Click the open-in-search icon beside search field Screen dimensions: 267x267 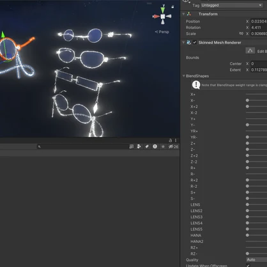point(132,146)
